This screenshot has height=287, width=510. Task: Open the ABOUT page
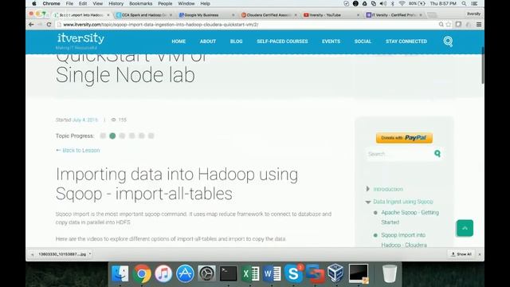pos(208,41)
